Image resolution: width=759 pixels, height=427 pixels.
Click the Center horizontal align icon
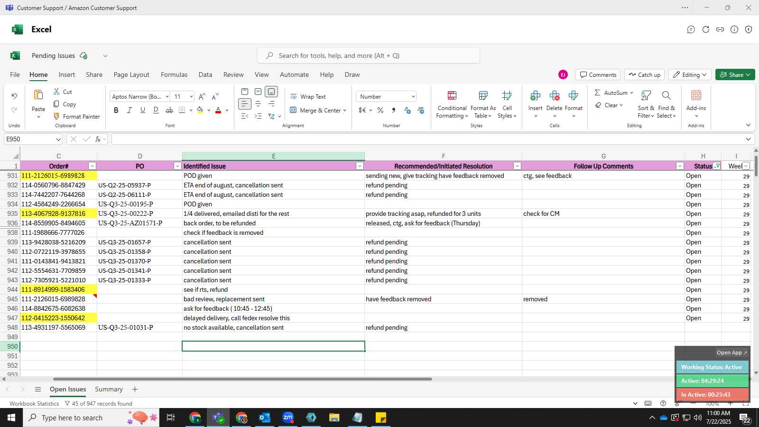[x=258, y=104]
